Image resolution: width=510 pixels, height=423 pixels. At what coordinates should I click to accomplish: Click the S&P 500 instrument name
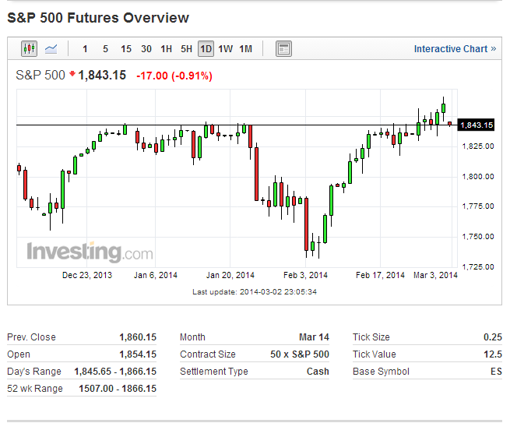pos(40,75)
